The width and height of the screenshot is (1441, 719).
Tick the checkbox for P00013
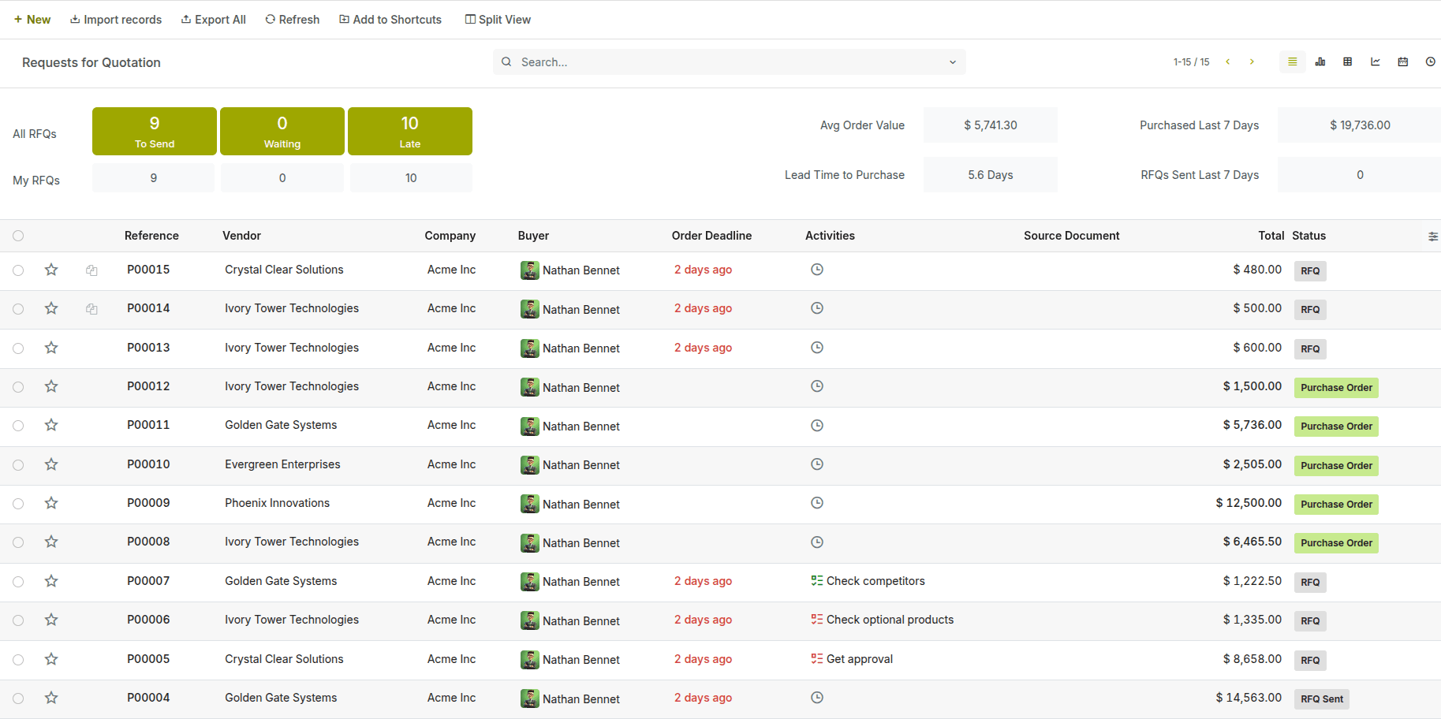coord(18,348)
